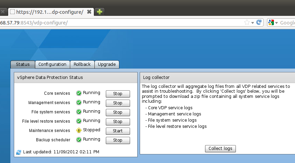Image resolution: width=295 pixels, height=163 pixels.
Task: Stop File level restore services
Action: (x=118, y=122)
